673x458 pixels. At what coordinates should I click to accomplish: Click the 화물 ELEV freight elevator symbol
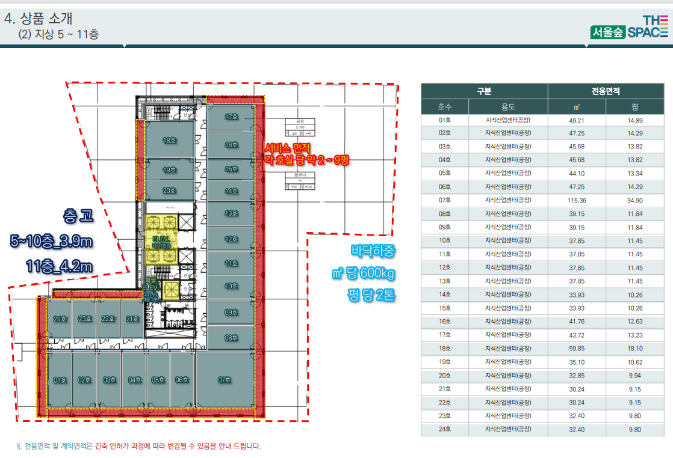click(x=170, y=290)
